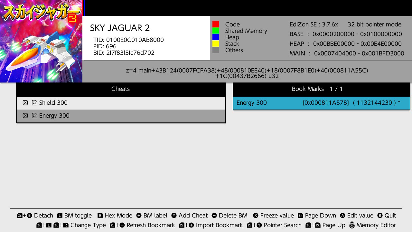Click the Stack legend label
Image resolution: width=412 pixels, height=232 pixels.
pyautogui.click(x=232, y=44)
